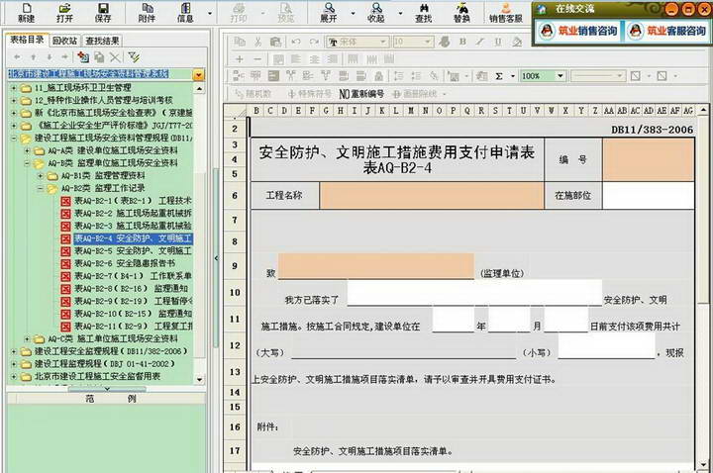The image size is (713, 473).
Task: Switch to the 表格目录 tab
Action: point(27,40)
